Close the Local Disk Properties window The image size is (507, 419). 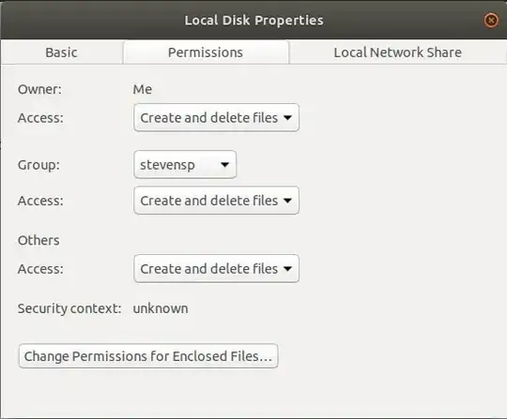tap(491, 21)
